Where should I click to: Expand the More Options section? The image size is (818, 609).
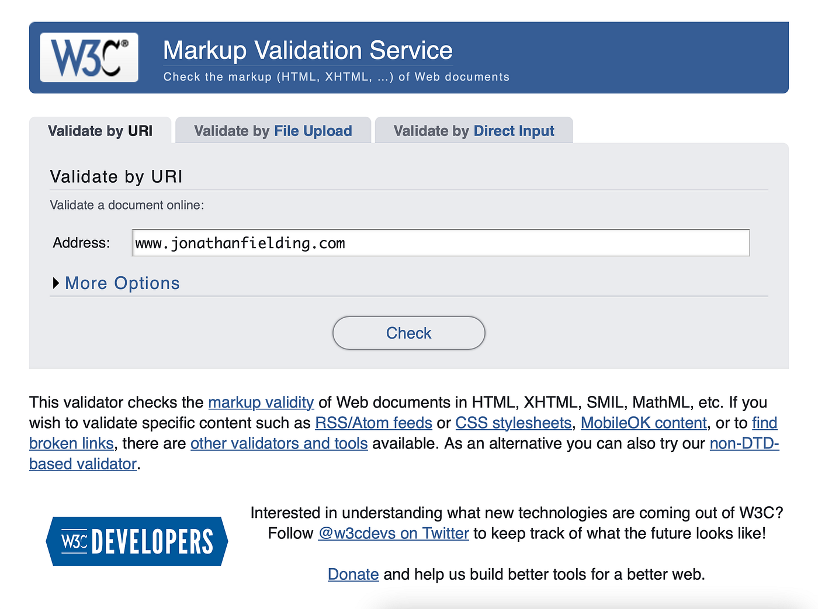tap(122, 283)
